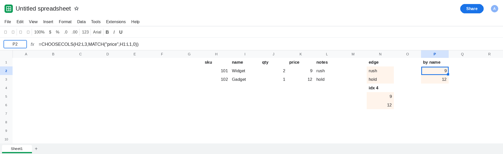Open the Data menu
The image size is (503, 154).
(x=81, y=22)
